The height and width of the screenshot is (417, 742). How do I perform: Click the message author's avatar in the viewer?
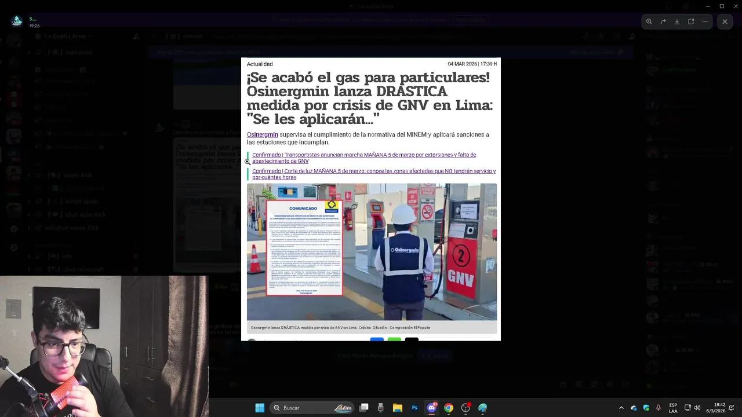click(17, 21)
